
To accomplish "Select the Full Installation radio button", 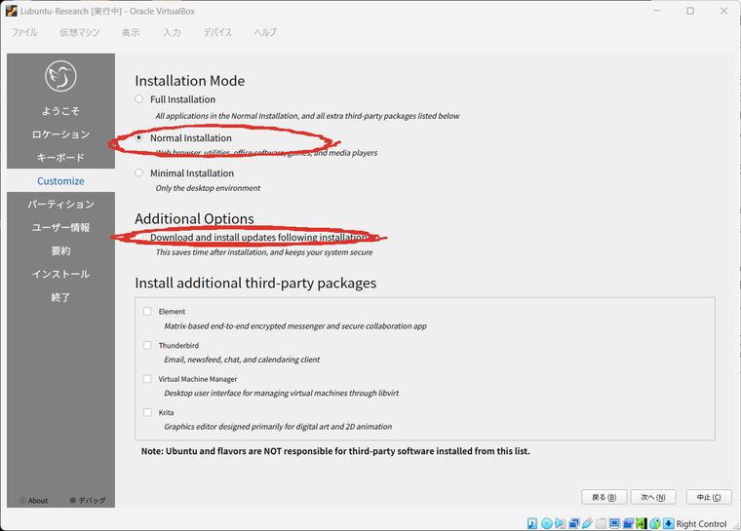I will coord(138,99).
